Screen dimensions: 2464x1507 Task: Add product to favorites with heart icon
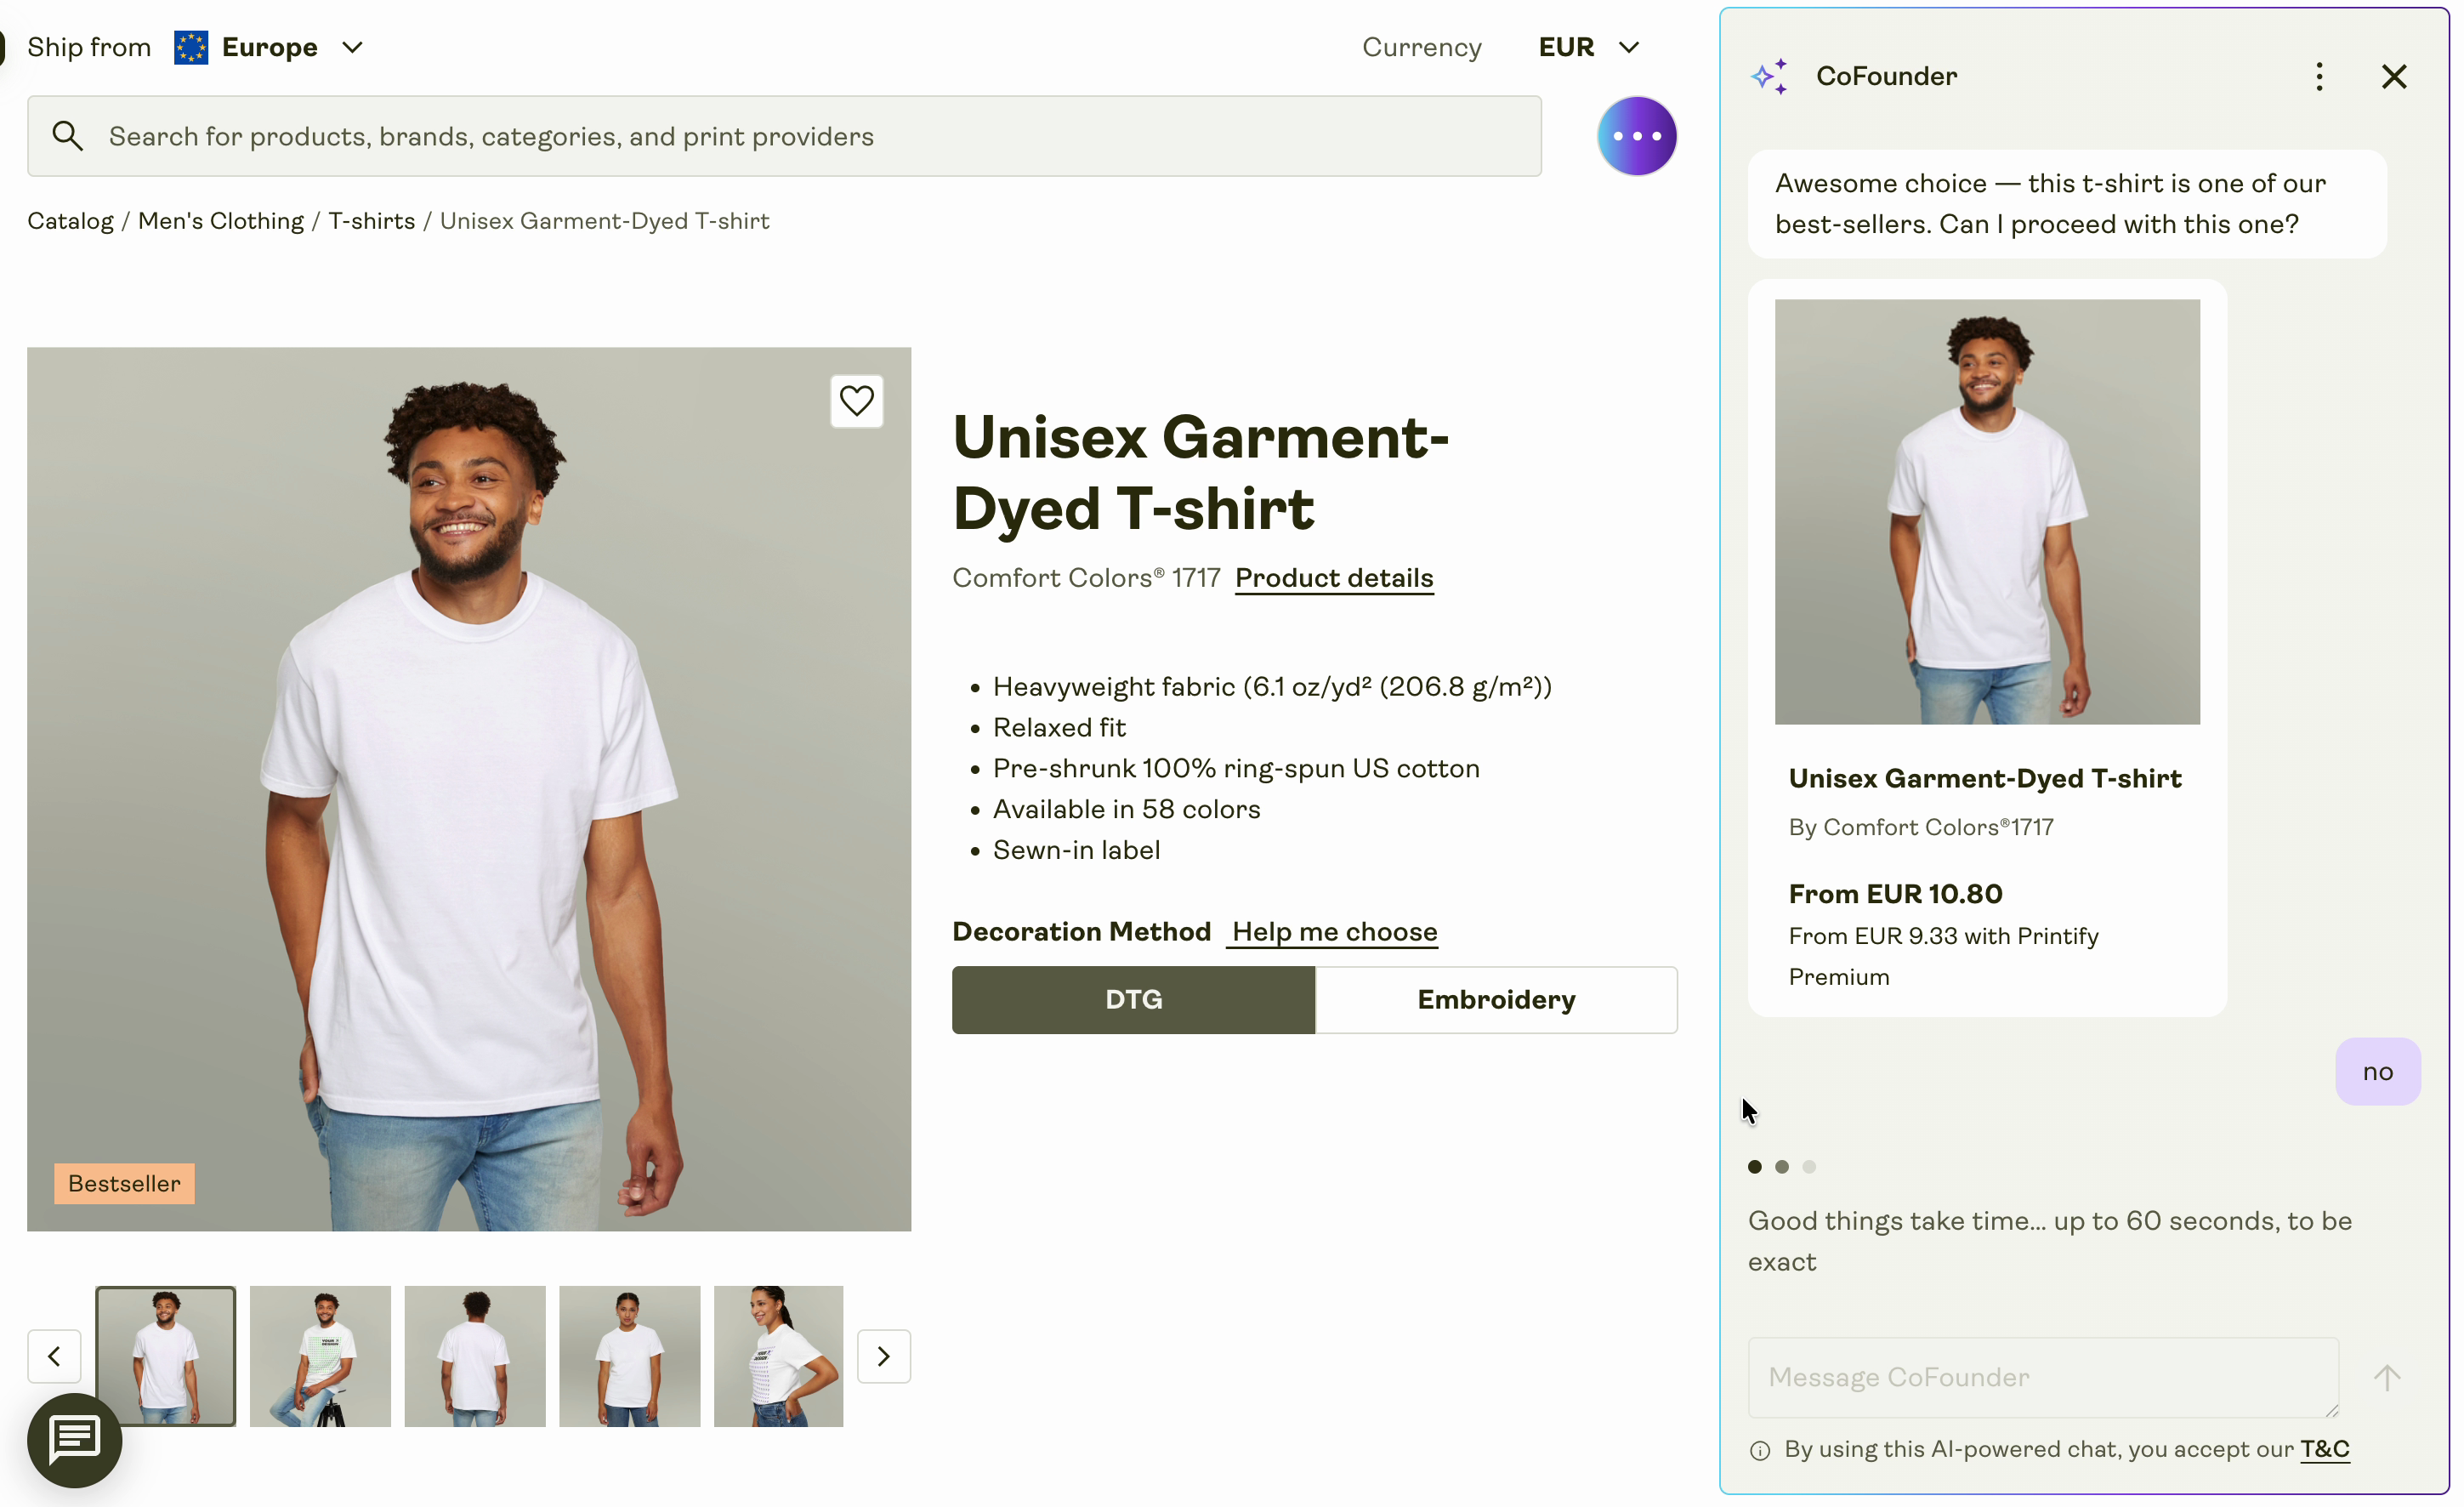click(856, 401)
